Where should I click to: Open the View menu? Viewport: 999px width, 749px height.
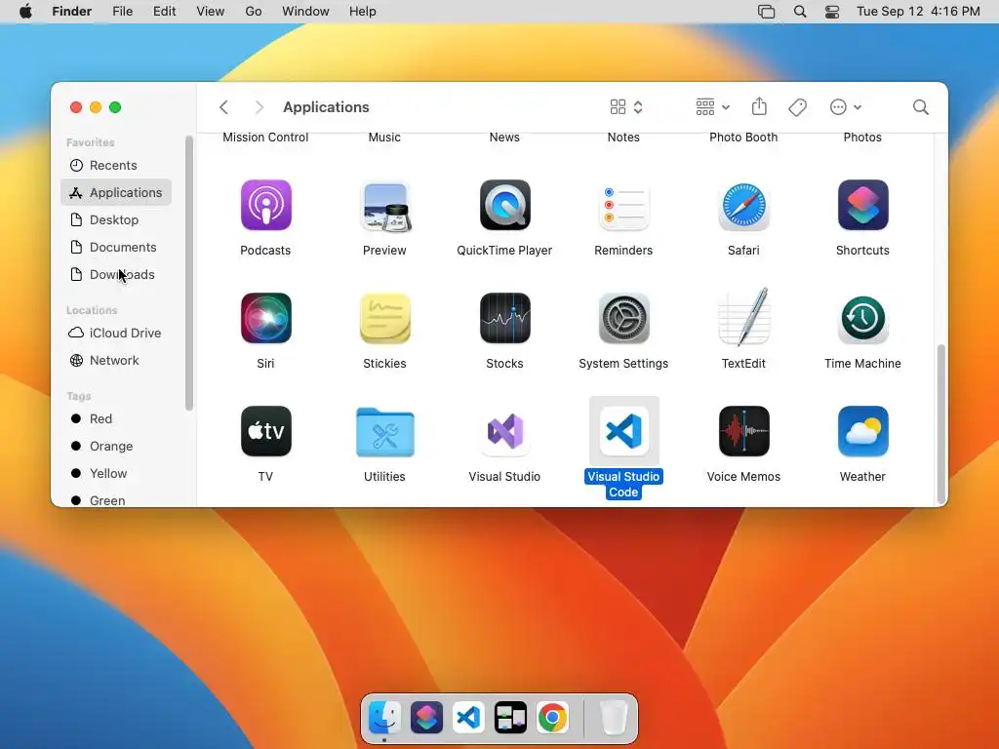click(211, 12)
